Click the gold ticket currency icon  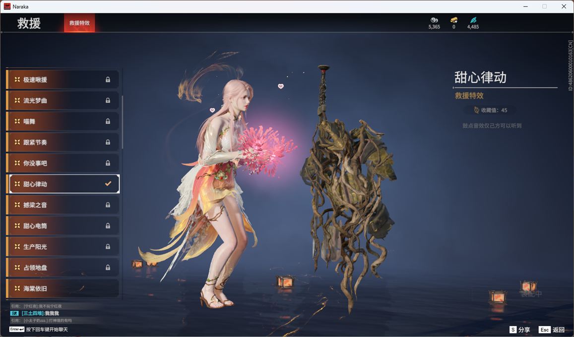[x=454, y=20]
